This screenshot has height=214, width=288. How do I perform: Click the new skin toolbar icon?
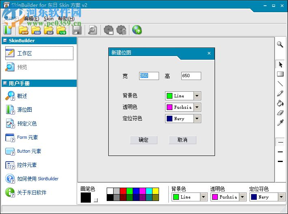tap(8, 30)
